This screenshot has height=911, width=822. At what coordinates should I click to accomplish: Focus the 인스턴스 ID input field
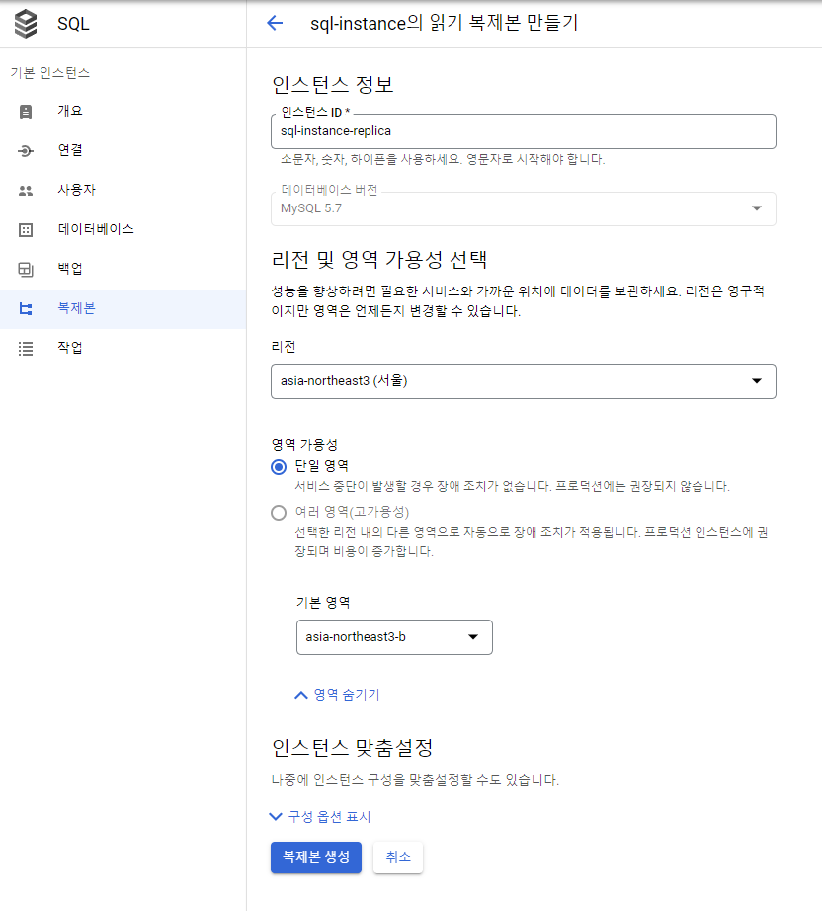pos(524,131)
